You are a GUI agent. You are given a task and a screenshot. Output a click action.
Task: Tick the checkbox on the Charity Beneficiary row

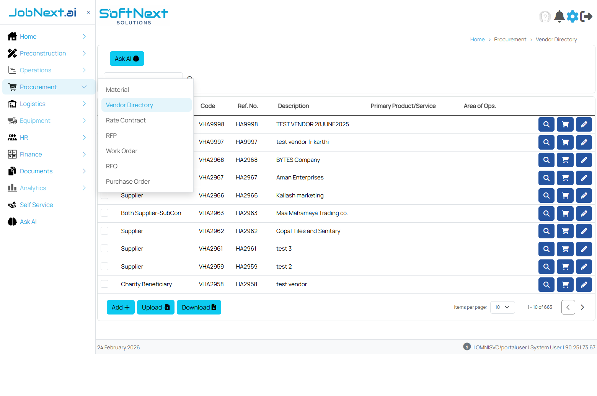tap(104, 284)
